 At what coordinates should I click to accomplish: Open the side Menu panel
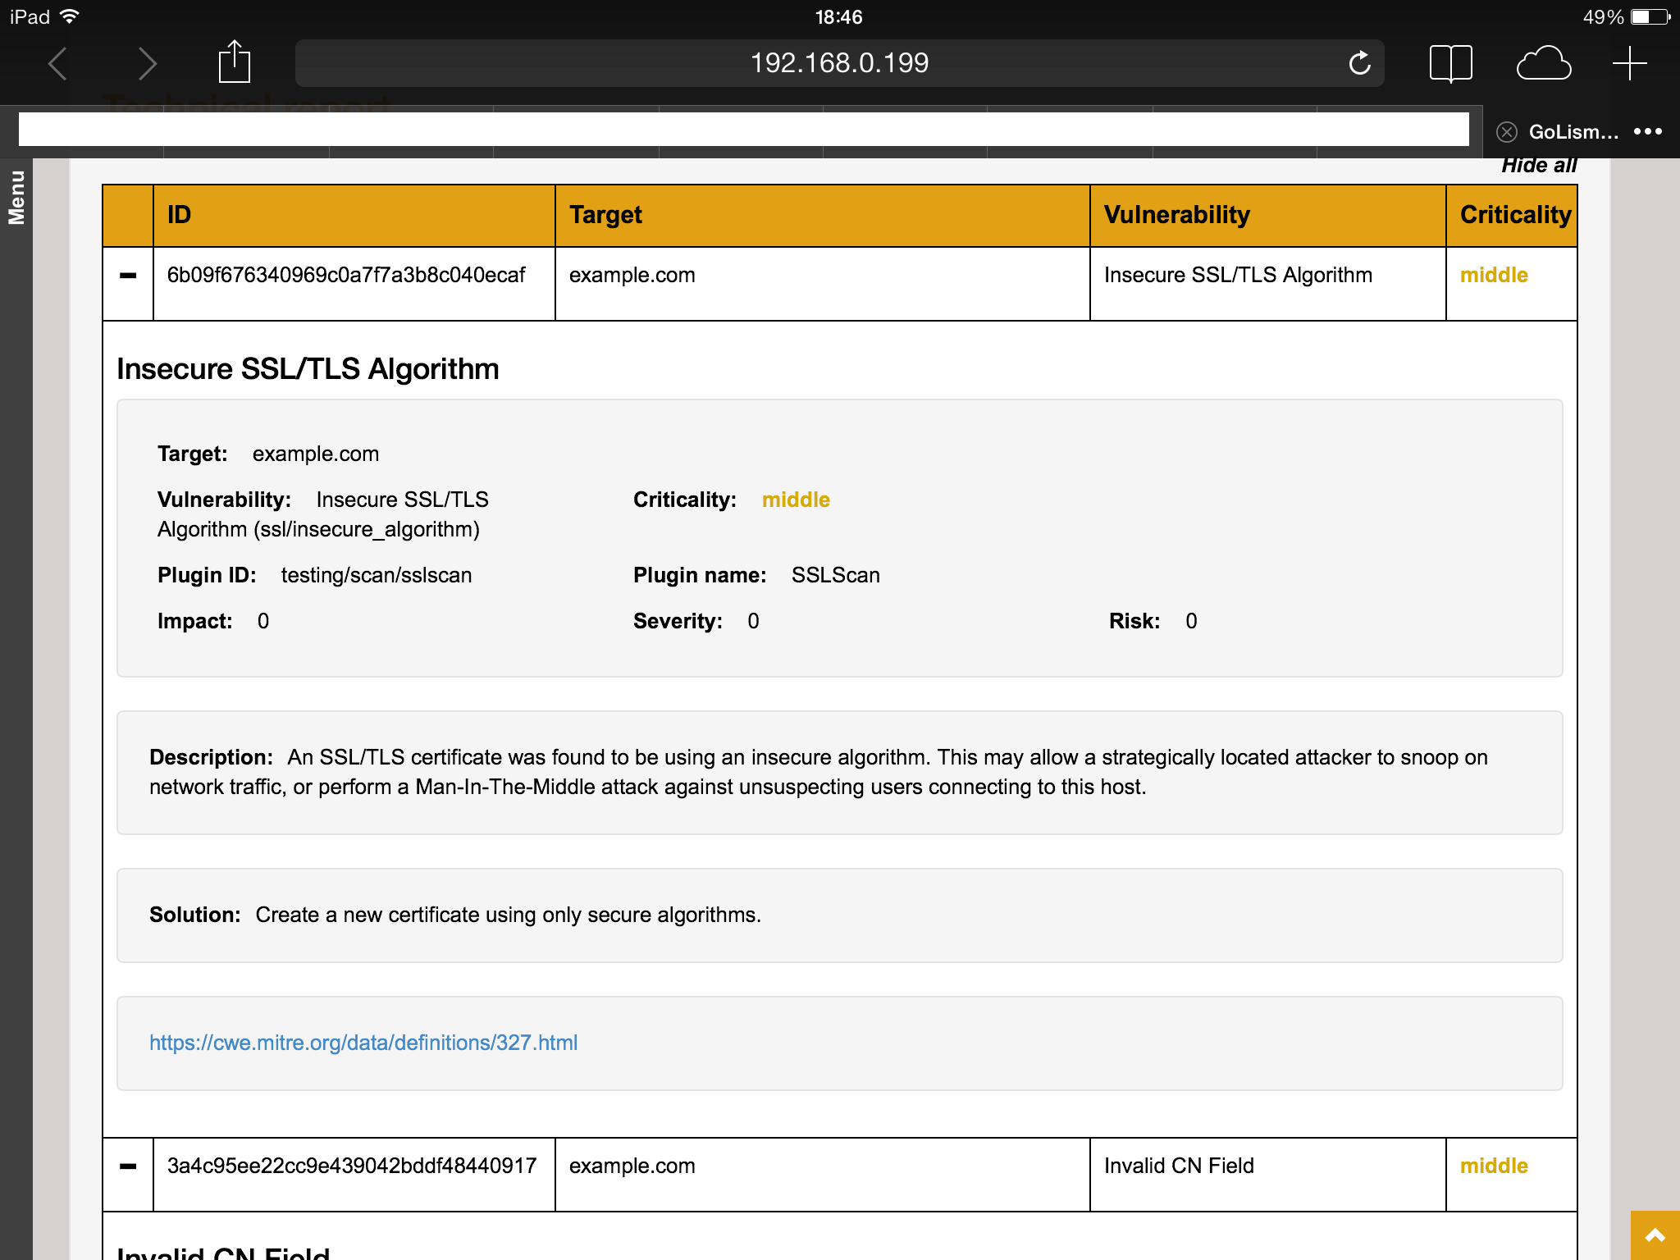pos(16,197)
